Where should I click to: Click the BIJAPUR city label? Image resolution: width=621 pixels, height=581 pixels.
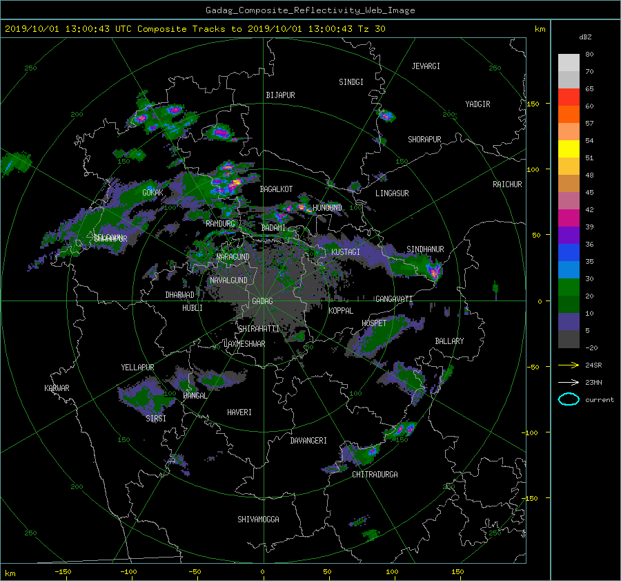[x=280, y=95]
